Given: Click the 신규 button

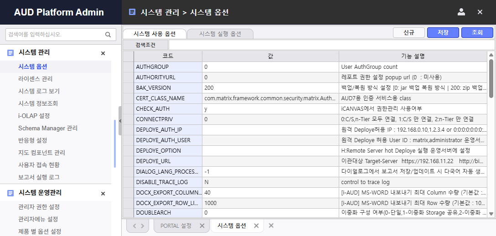Looking at the screenshot, I should click(x=409, y=32).
